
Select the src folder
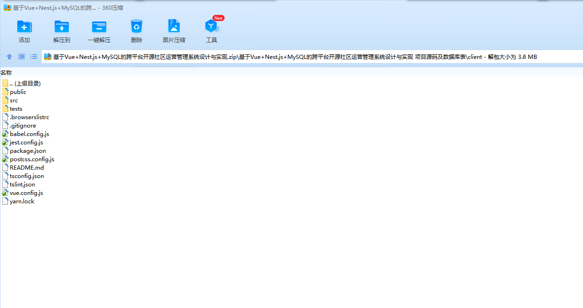[x=10, y=100]
